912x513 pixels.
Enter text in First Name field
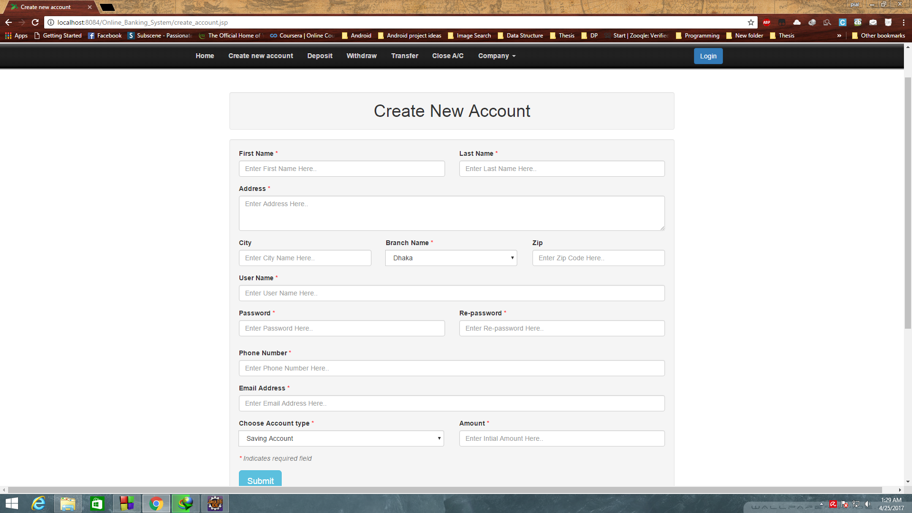point(342,169)
